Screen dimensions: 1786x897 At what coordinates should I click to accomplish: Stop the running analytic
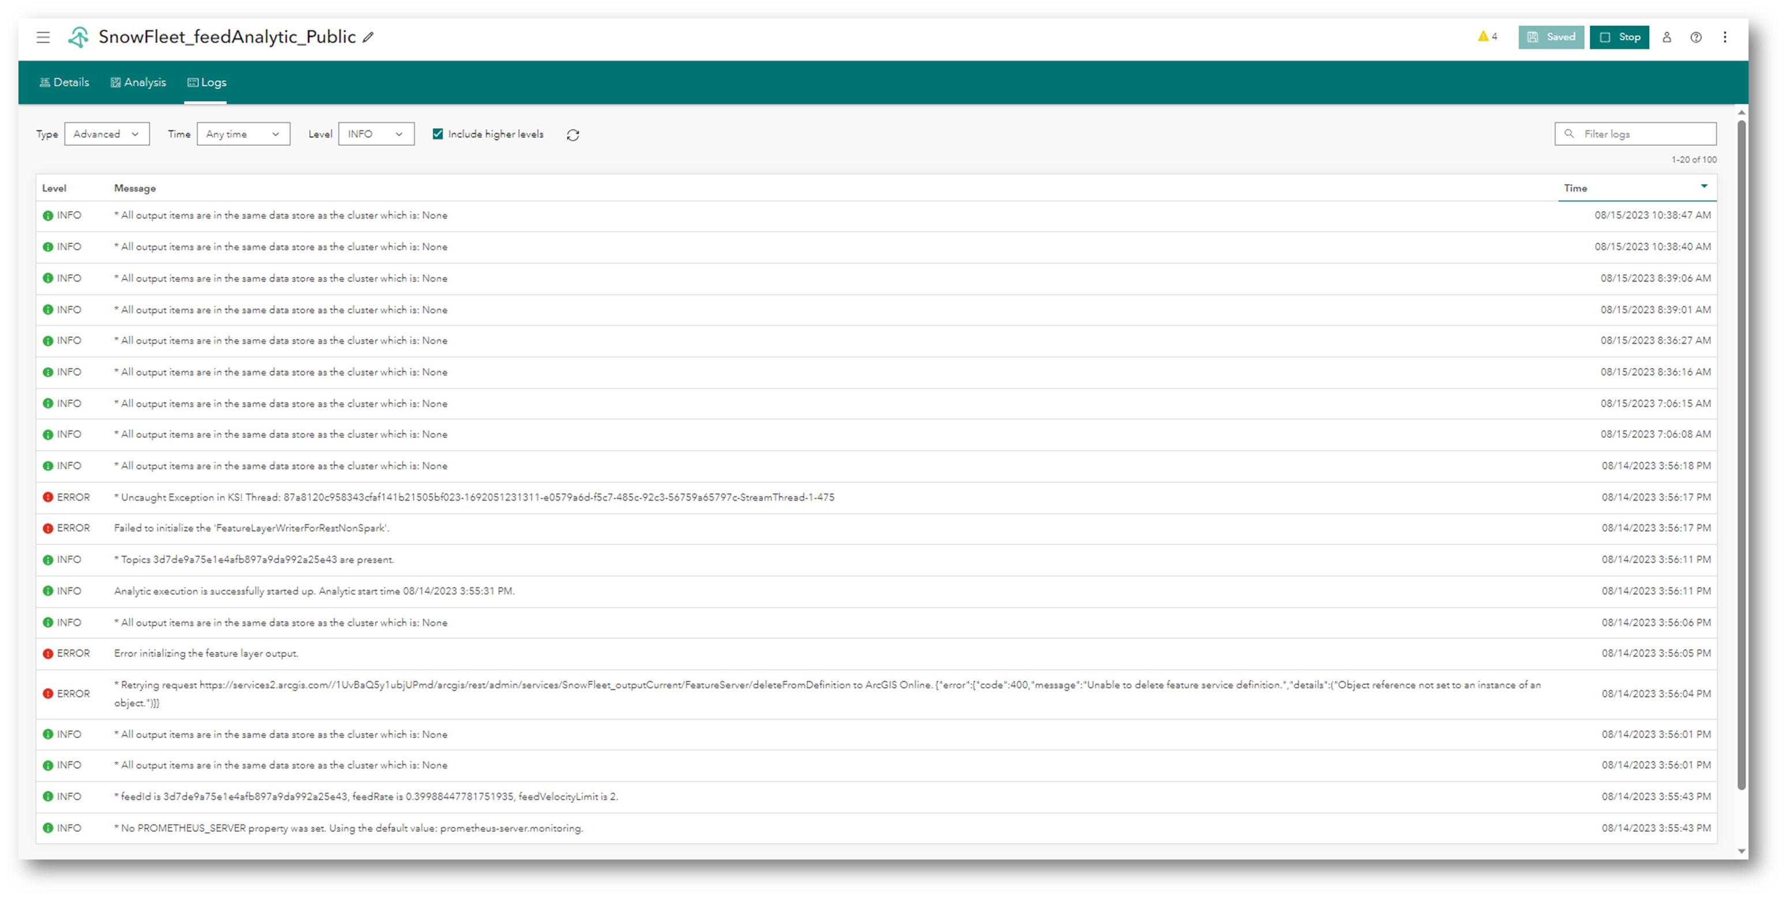[x=1619, y=37]
